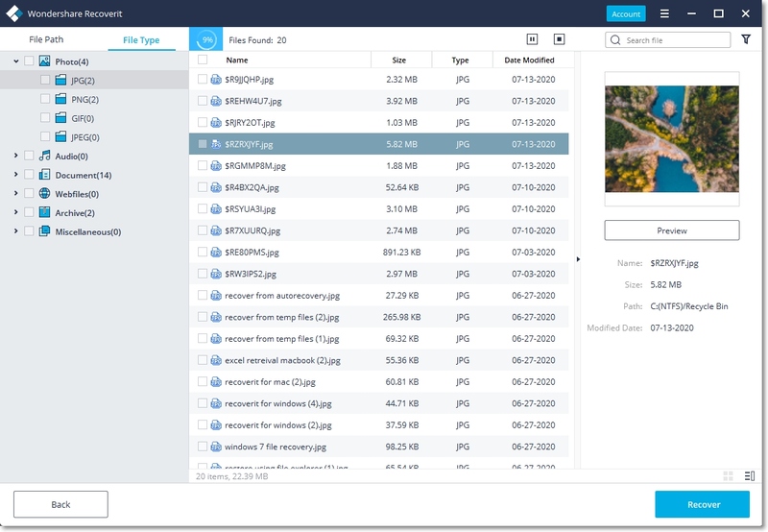Select the $RE80PMS.jpg file name
Image resolution: width=768 pixels, height=532 pixels.
pos(252,252)
